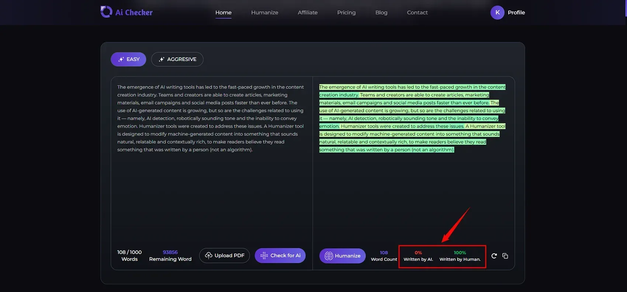Click the K profile avatar

pyautogui.click(x=497, y=13)
